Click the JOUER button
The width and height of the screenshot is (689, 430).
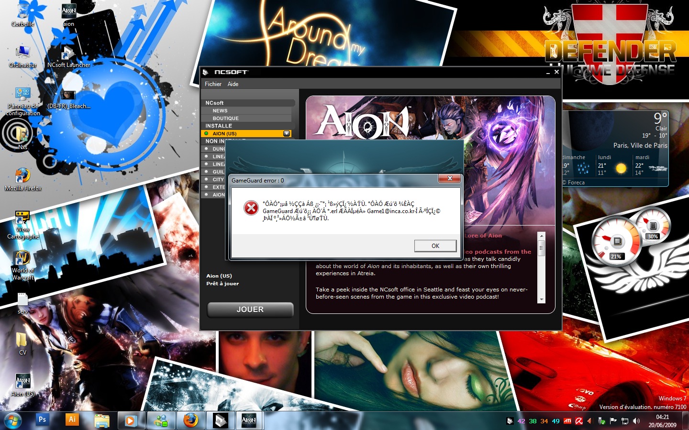tap(250, 310)
